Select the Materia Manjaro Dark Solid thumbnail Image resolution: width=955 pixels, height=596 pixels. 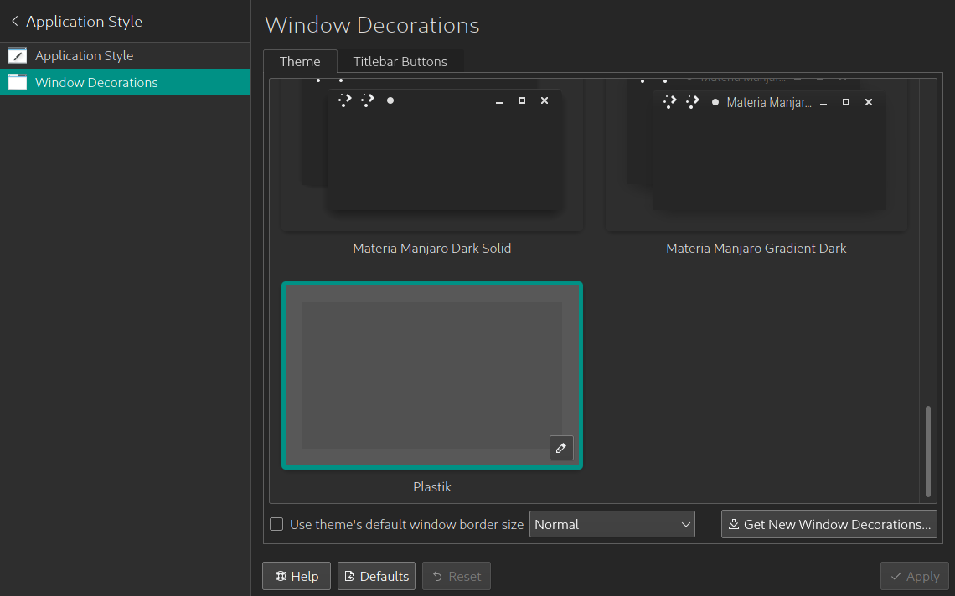431,155
